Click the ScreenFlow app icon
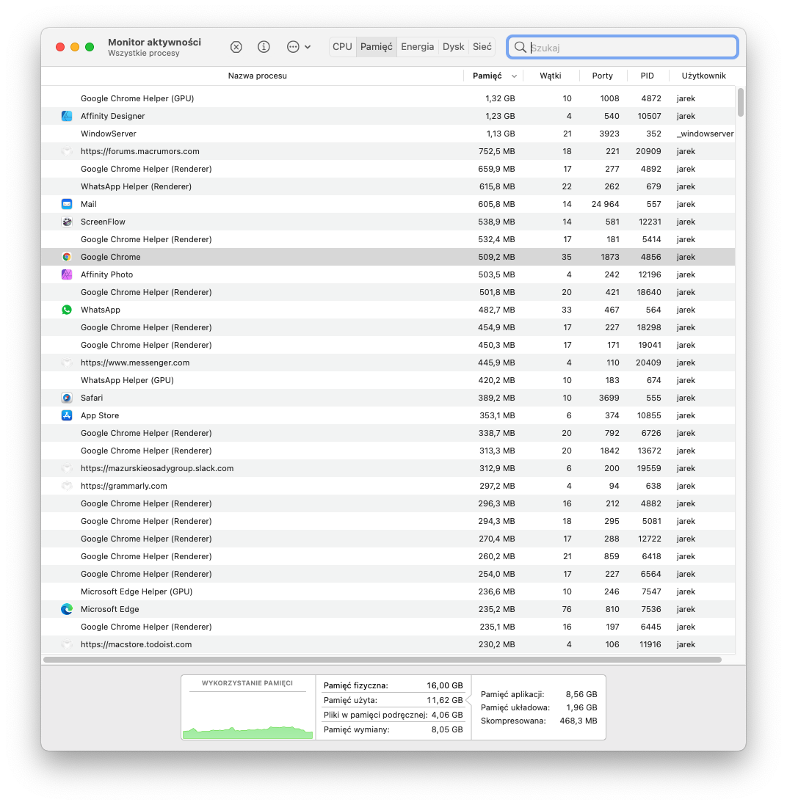 [x=67, y=222]
